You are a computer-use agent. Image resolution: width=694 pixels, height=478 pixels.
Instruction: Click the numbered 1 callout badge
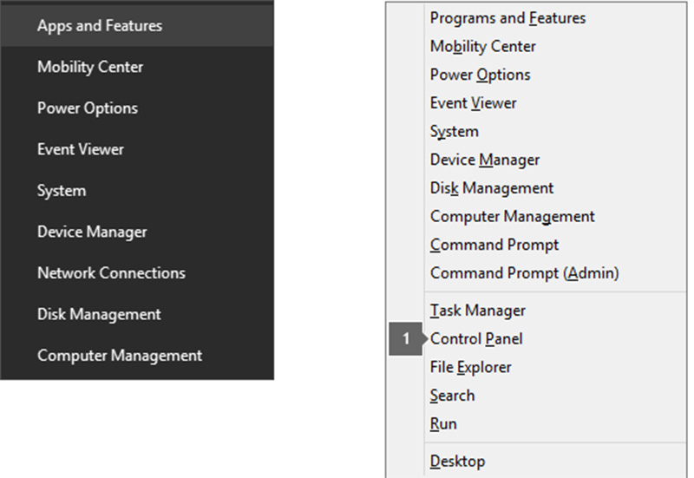[x=405, y=339]
